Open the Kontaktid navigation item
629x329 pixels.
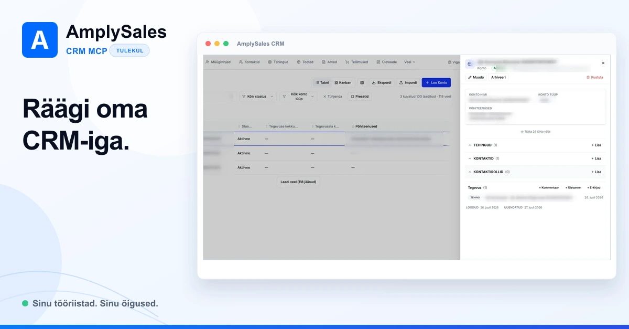[x=249, y=62]
